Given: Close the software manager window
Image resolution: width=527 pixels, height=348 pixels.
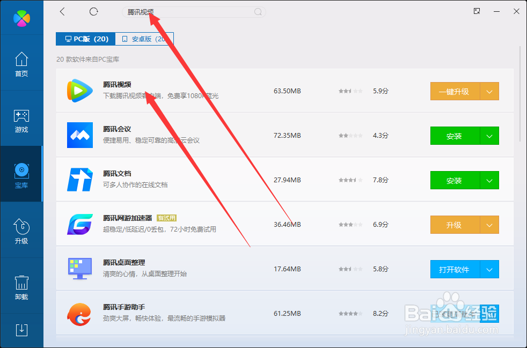Looking at the screenshot, I should click(517, 11).
